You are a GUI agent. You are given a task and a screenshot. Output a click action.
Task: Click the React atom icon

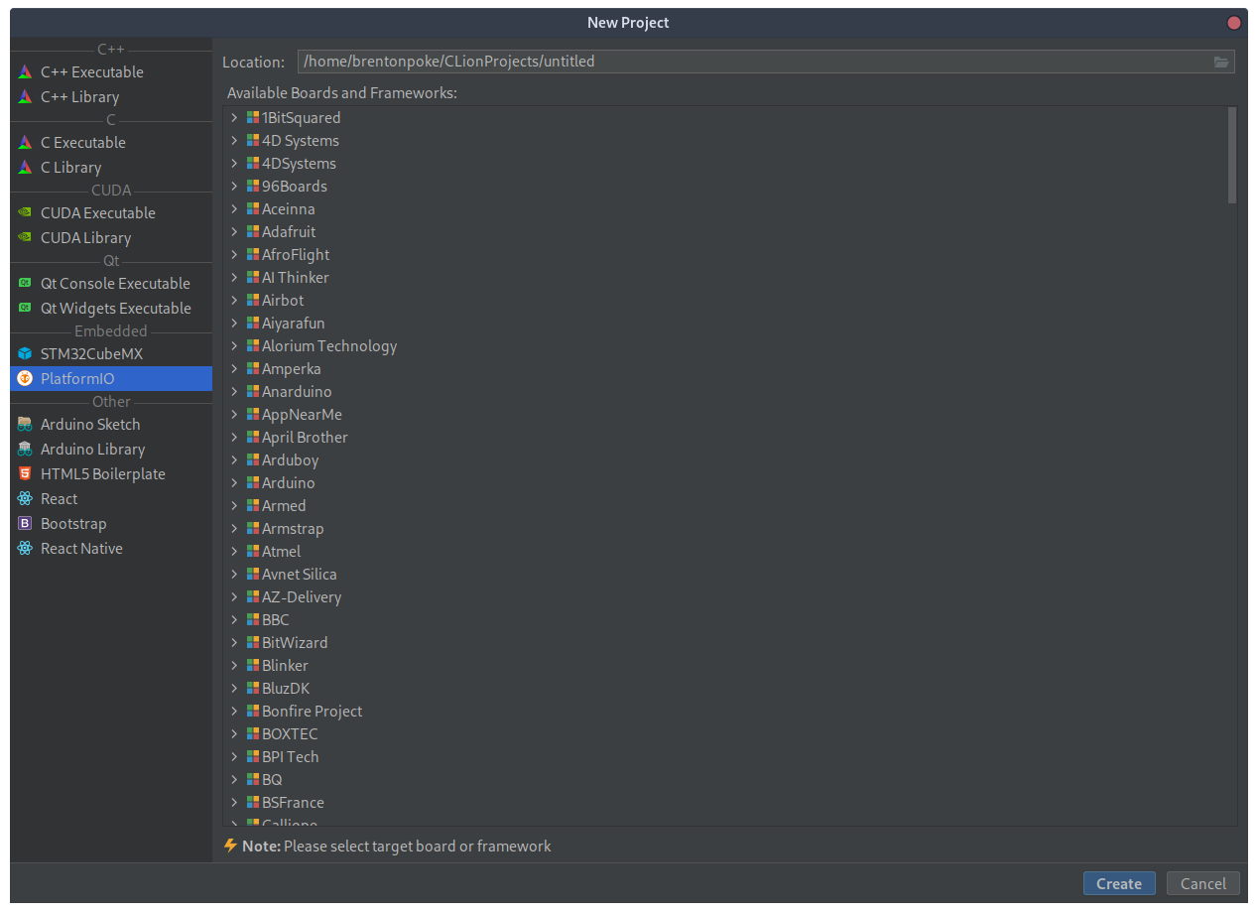pyautogui.click(x=25, y=499)
